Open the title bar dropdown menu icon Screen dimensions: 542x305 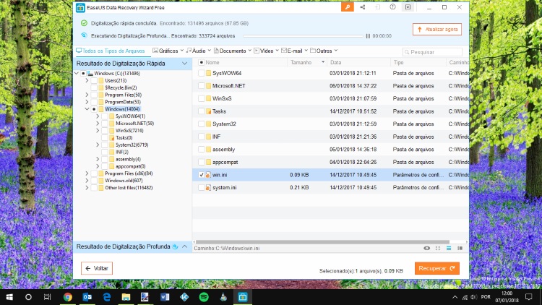408,7
